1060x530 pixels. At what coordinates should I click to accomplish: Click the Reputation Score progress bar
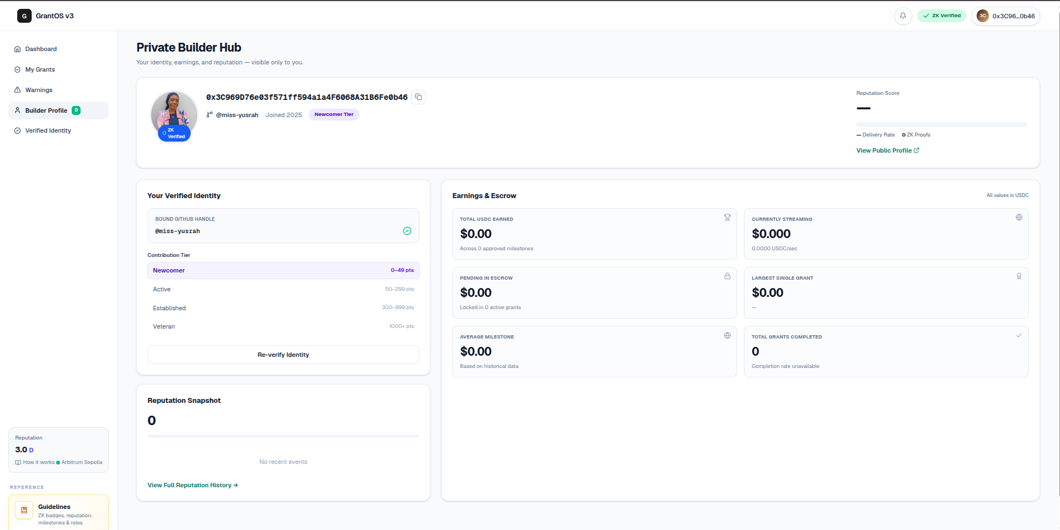click(942, 124)
